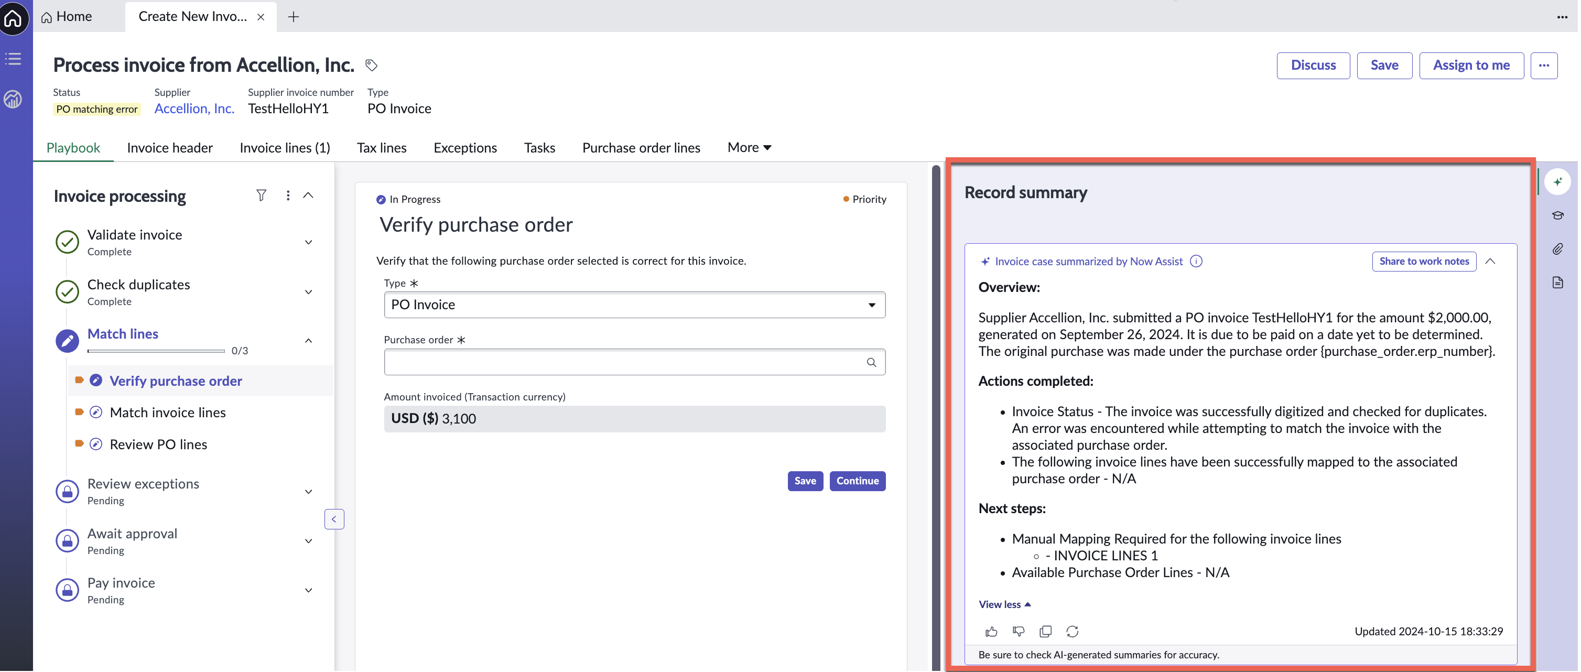This screenshot has width=1581, height=672.
Task: Click the Purchase order search icon
Action: (872, 362)
